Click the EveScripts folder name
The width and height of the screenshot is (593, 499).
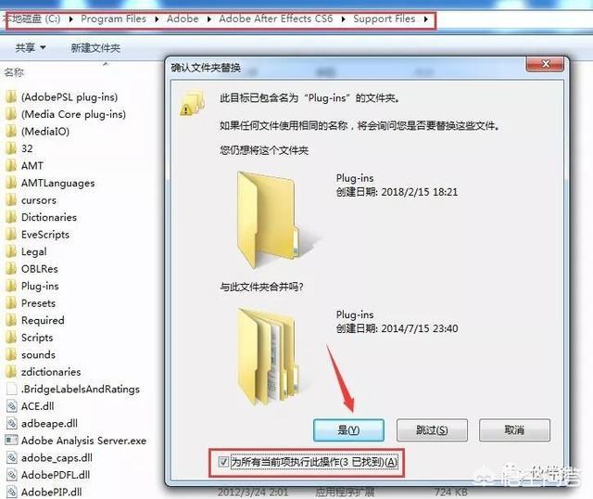click(45, 235)
